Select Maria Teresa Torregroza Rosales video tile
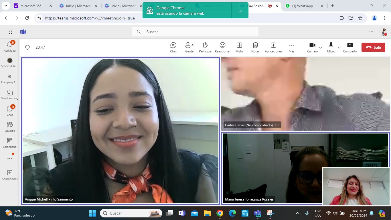Viewport: 391px width, 220px height. 305,168
